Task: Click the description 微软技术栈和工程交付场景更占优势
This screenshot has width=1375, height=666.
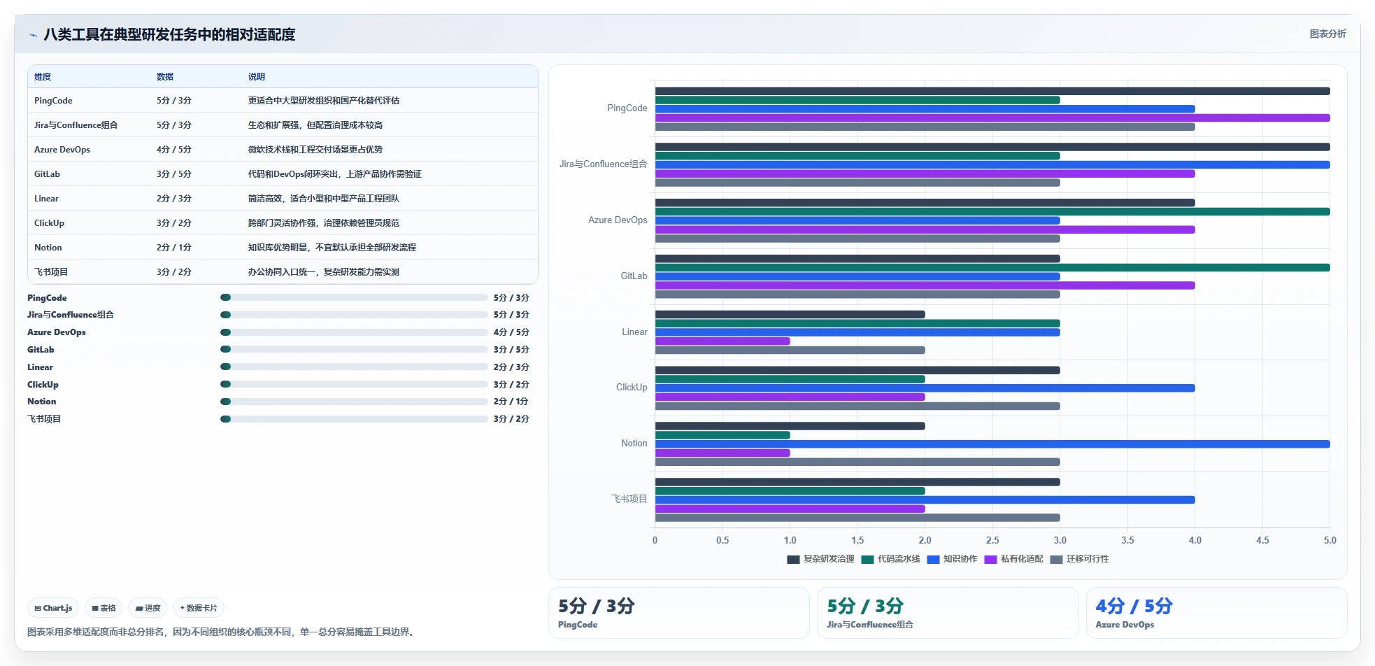Action: (315, 150)
